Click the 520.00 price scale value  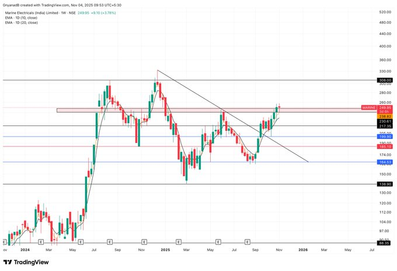[x=385, y=12]
